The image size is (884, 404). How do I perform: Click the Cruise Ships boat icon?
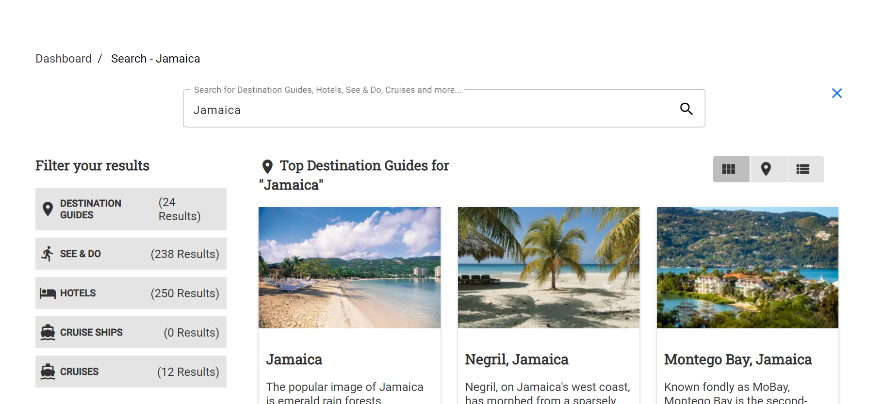[48, 332]
